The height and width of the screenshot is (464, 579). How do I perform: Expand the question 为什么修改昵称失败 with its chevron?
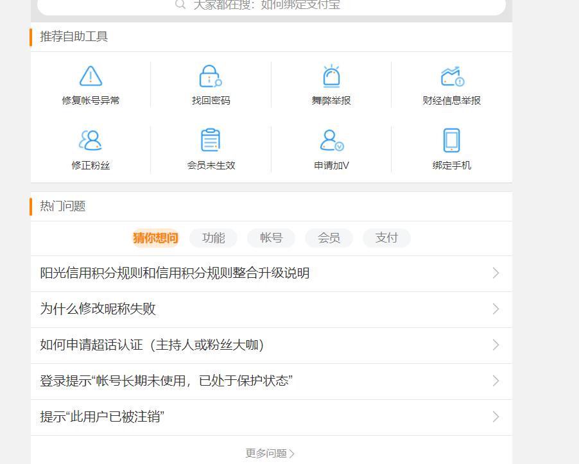tap(496, 309)
